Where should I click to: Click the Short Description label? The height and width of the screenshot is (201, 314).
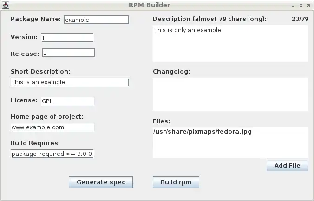40,72
